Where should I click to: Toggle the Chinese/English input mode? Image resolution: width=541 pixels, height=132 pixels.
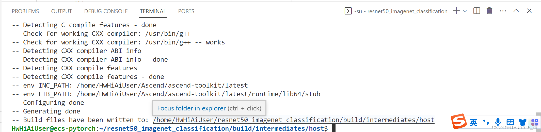[x=473, y=122]
